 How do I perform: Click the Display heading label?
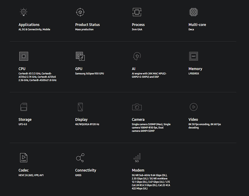click(81, 120)
